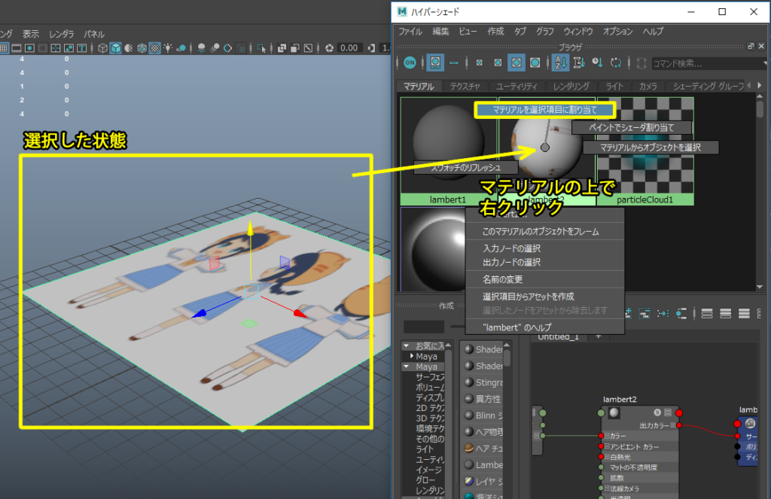The image size is (771, 499).
Task: Choose マテリアルを選択項目に割り当て from marking menu
Action: tap(545, 110)
